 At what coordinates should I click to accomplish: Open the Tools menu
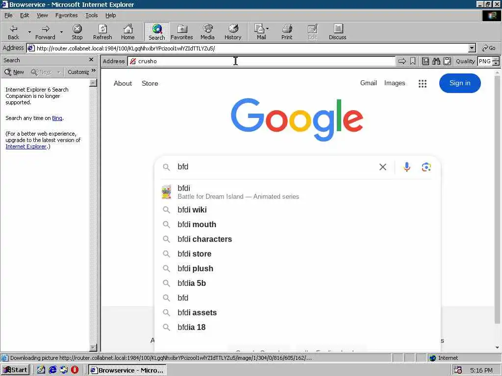coord(91,15)
